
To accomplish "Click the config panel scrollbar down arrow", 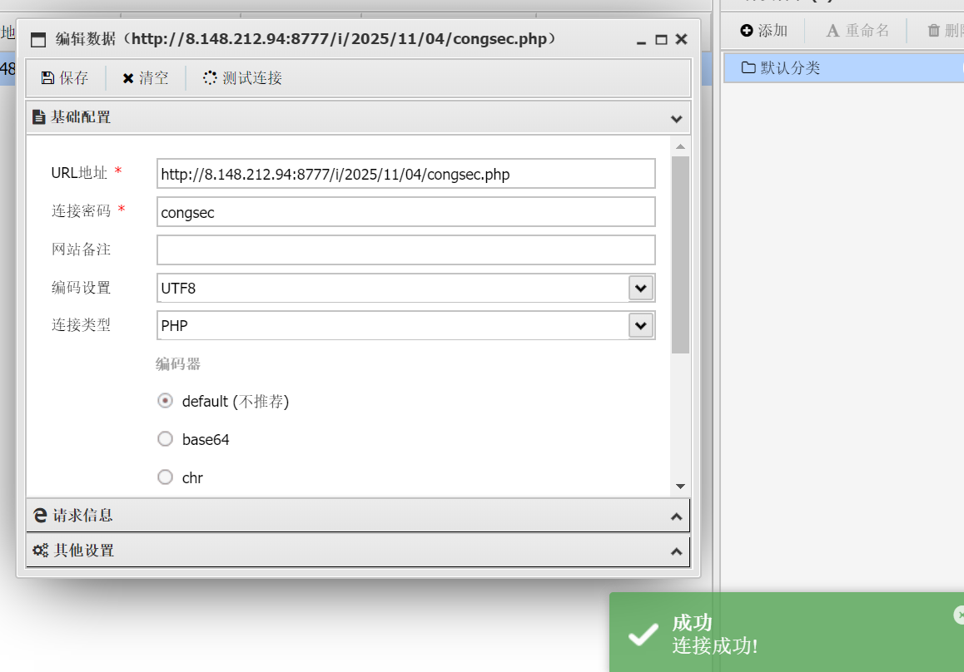I will click(680, 486).
